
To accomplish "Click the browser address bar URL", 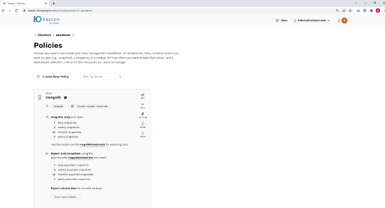I will tap(60, 11).
